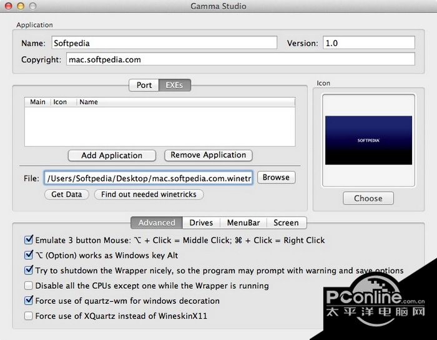The width and height of the screenshot is (437, 340).
Task: Click the Version field showing 1.0
Action: pos(369,43)
